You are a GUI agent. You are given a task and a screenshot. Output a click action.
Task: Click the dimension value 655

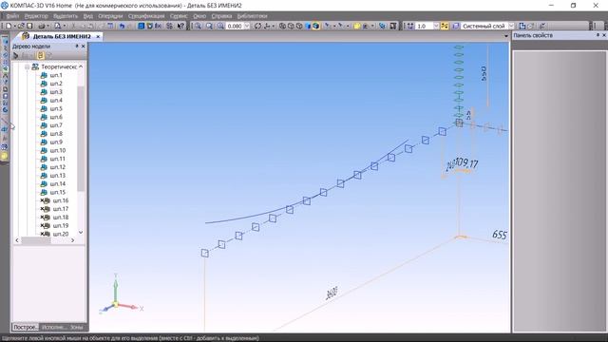click(x=500, y=235)
